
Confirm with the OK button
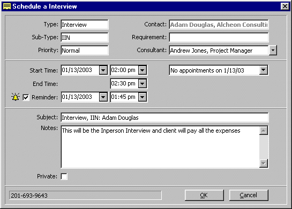pos(204,195)
